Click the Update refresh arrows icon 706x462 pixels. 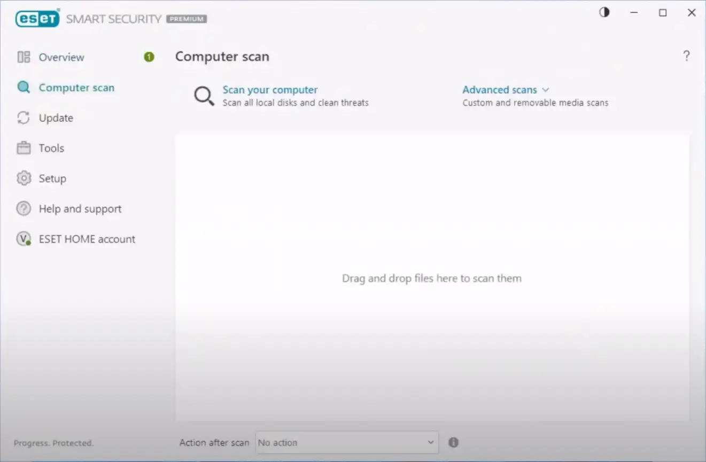click(24, 118)
